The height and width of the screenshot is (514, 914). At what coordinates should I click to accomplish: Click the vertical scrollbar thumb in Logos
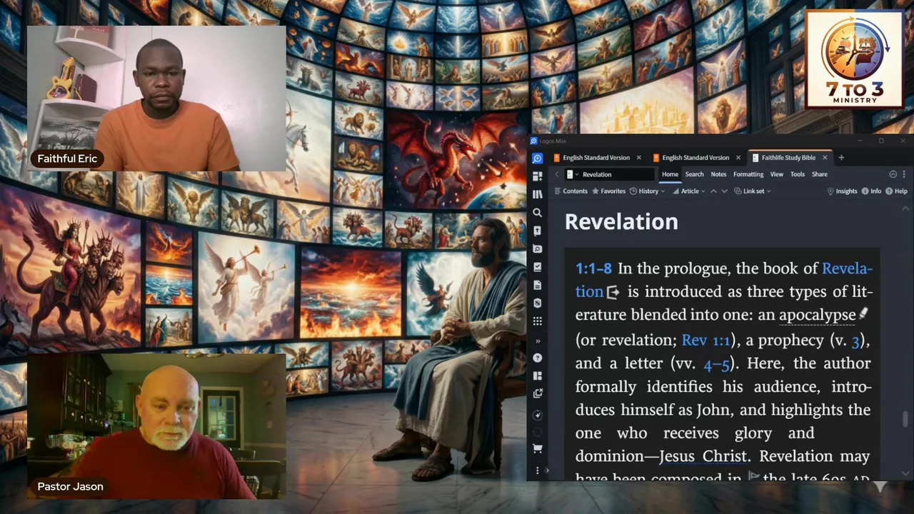pos(906,420)
